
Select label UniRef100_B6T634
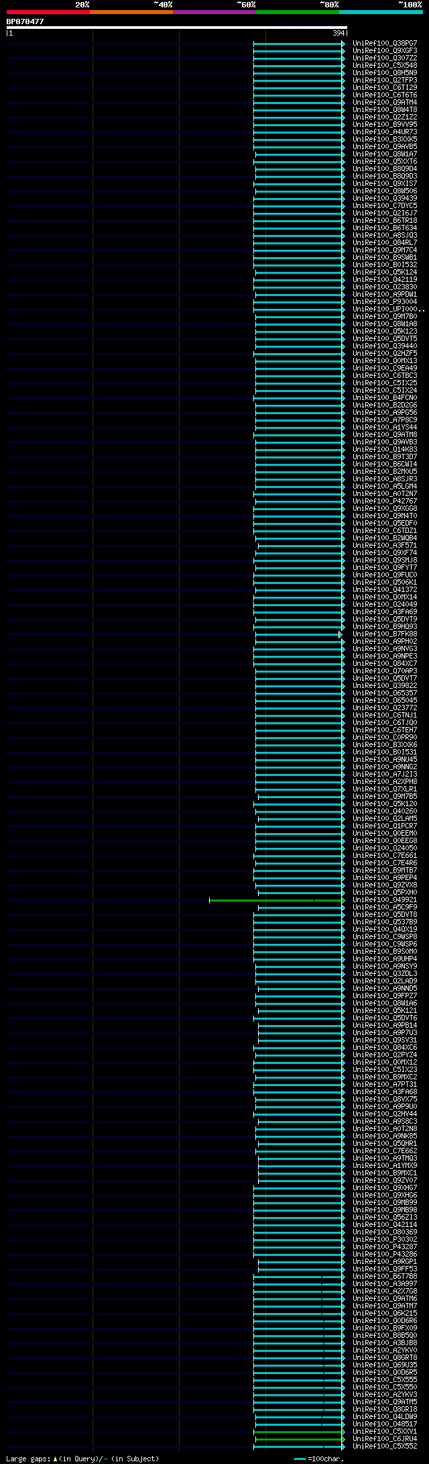[x=385, y=228]
